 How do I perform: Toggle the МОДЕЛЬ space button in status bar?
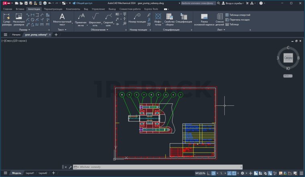coord(200,173)
